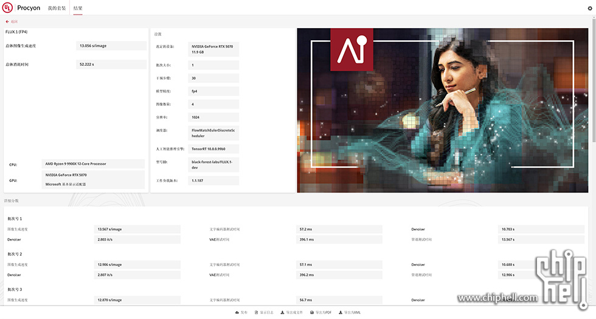The image size is (596, 319).
Task: Select the 13.056 s/image overall speed value
Action: click(111, 46)
